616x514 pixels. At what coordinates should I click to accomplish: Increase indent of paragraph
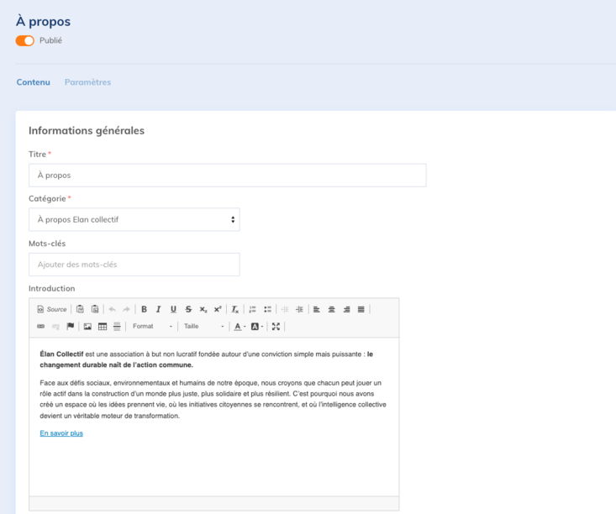pyautogui.click(x=299, y=309)
